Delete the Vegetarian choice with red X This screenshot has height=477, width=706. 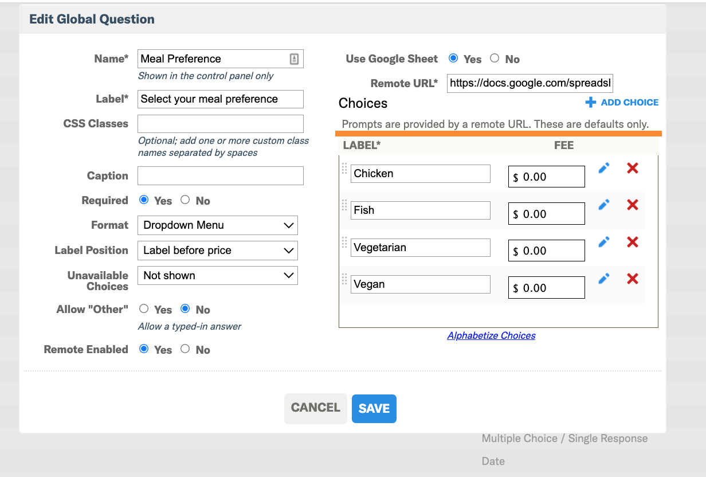tap(633, 242)
